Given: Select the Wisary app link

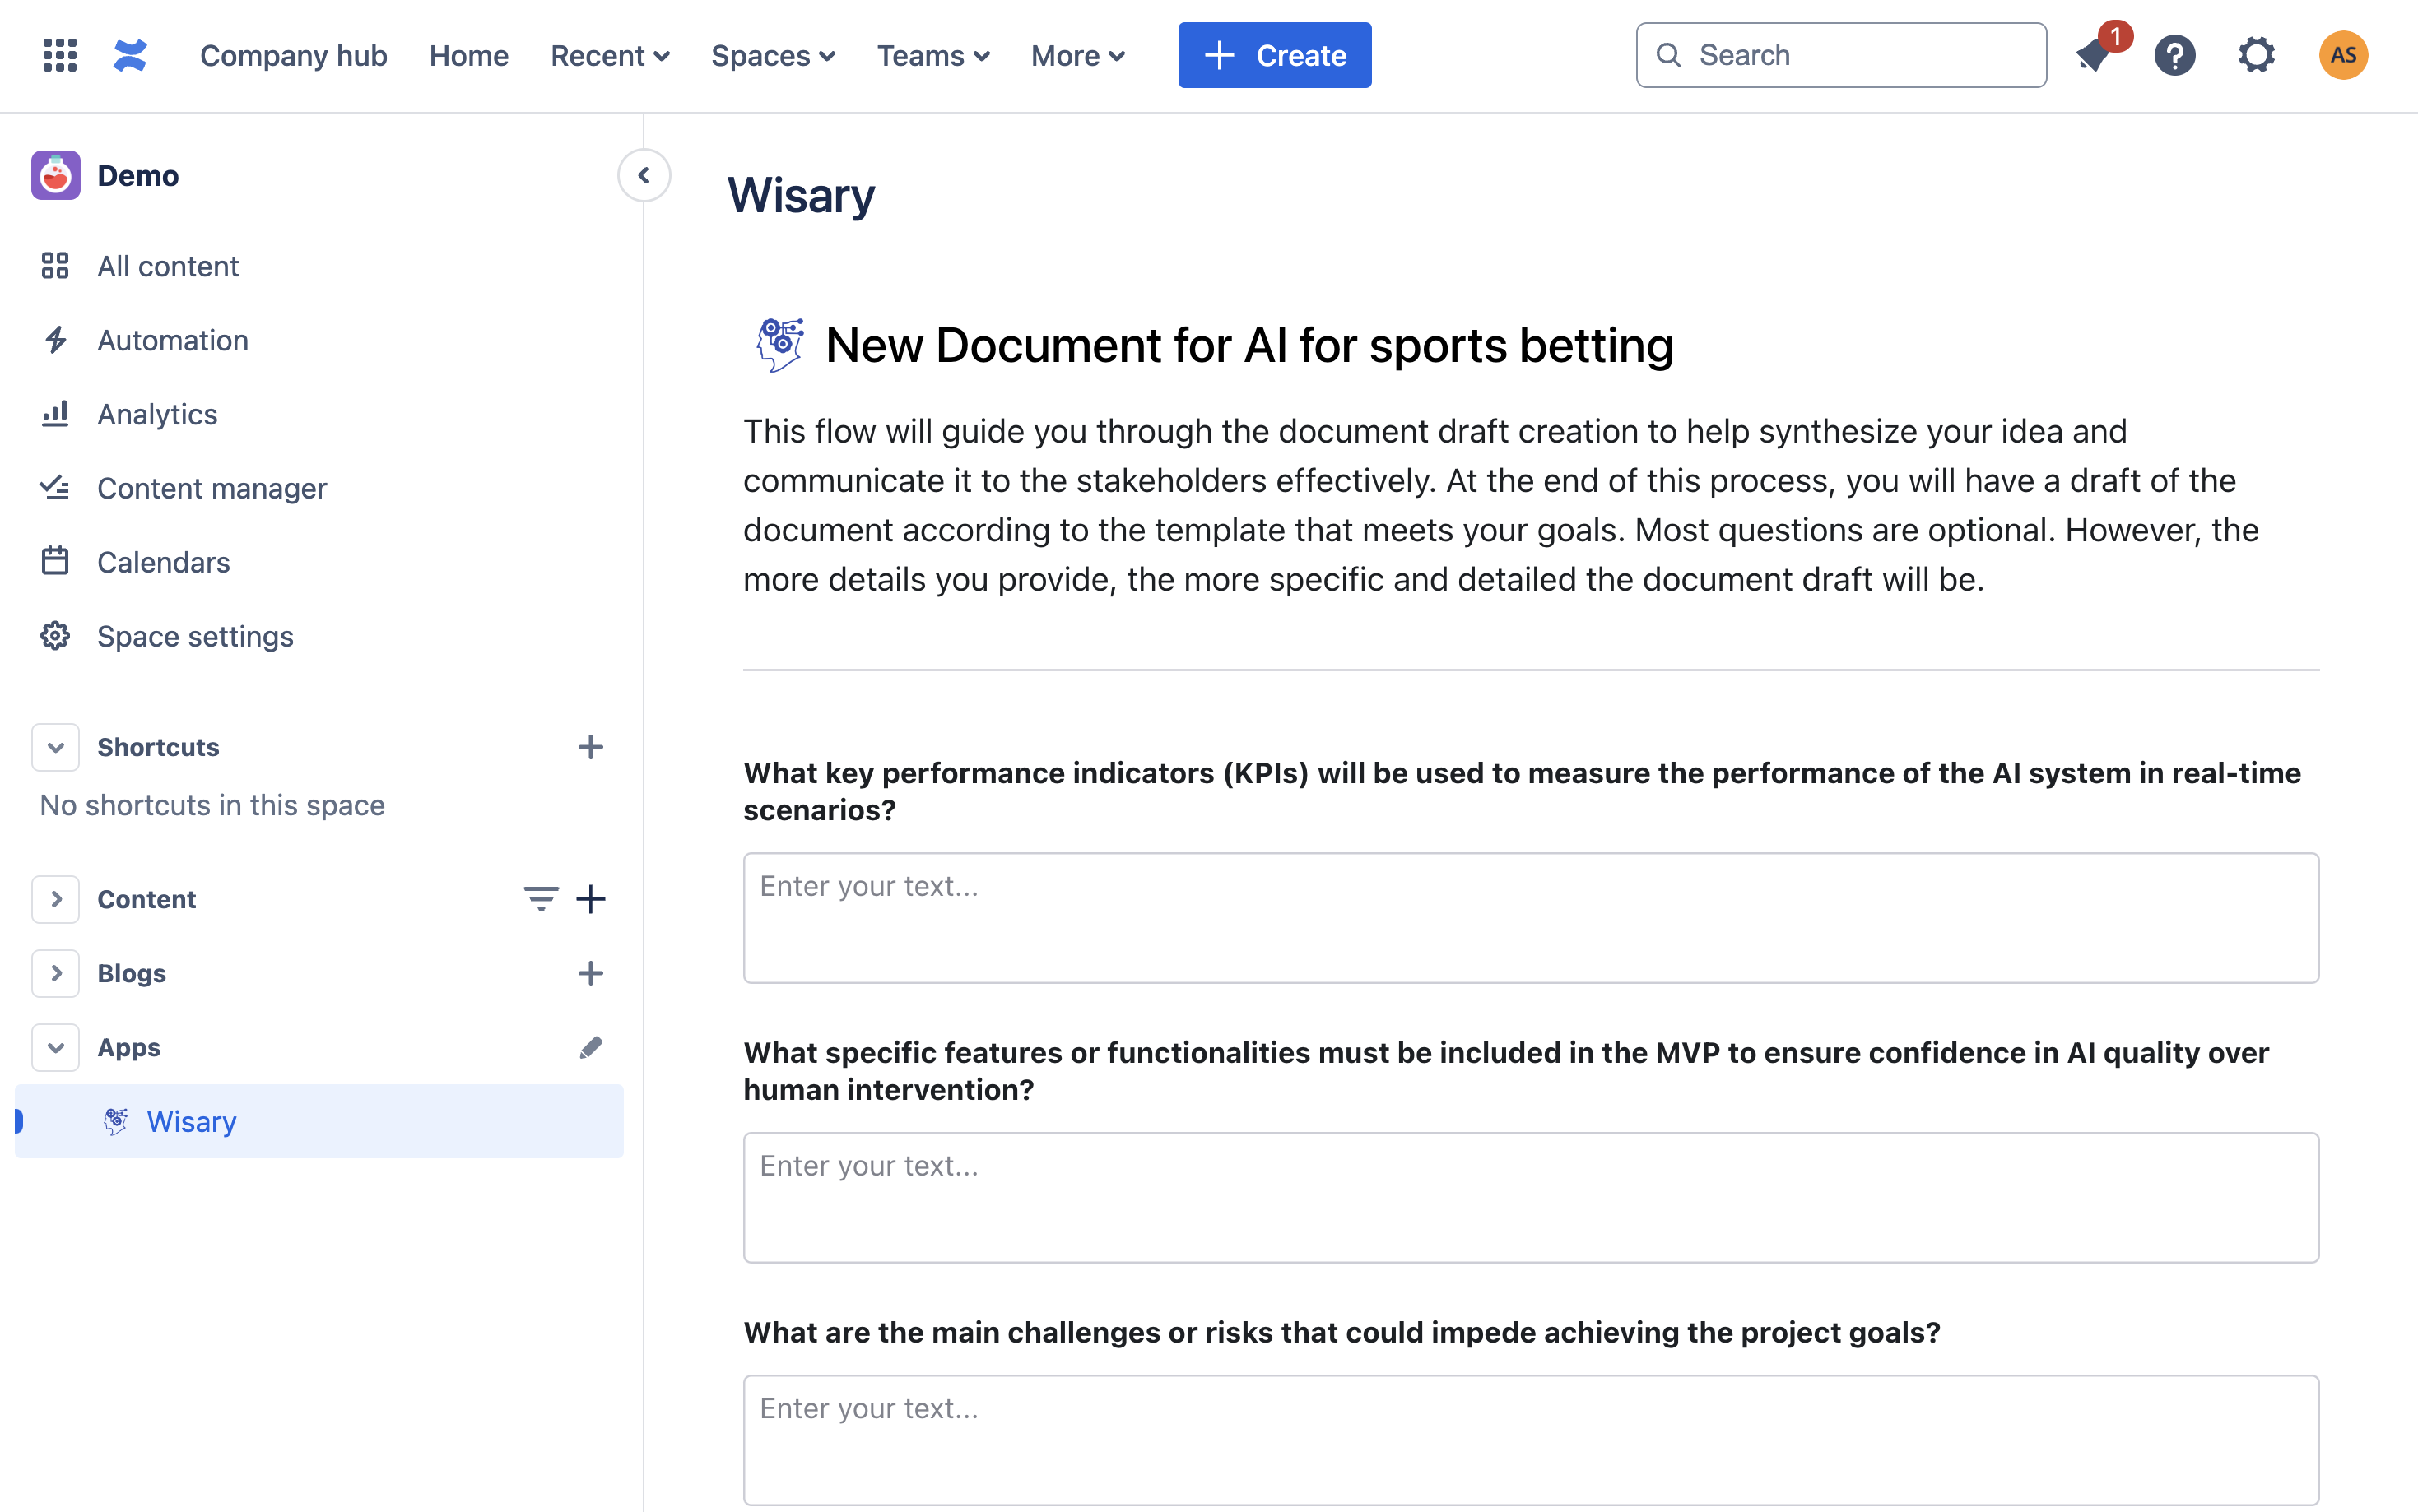Looking at the screenshot, I should coord(191,1121).
